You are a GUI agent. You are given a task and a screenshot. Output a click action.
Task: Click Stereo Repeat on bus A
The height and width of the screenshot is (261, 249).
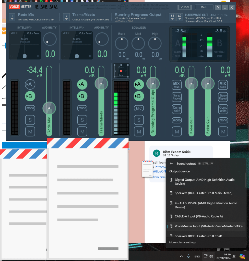177,97
